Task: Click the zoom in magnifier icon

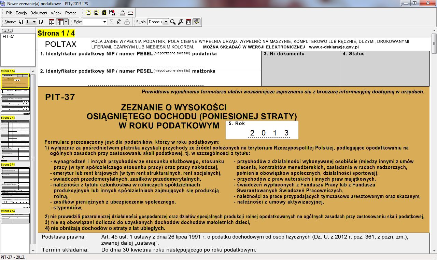Action: (x=181, y=22)
